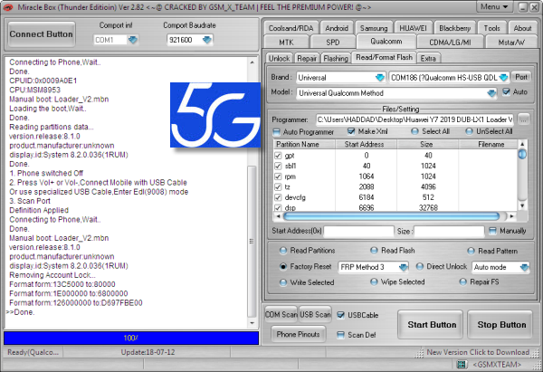This screenshot has height=372, width=543.
Task: Open the Comport inf COM1 dropdown
Action: [x=133, y=40]
